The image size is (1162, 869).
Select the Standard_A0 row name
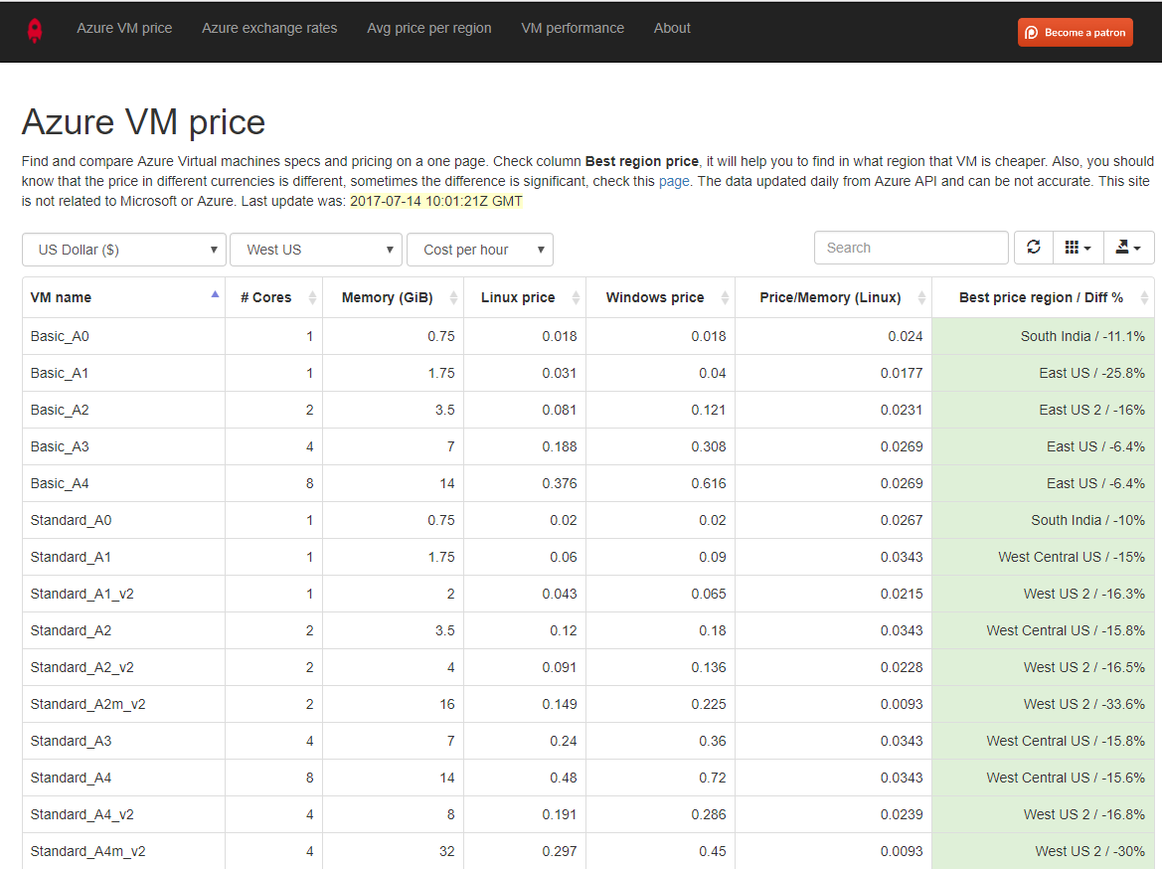pyautogui.click(x=71, y=521)
